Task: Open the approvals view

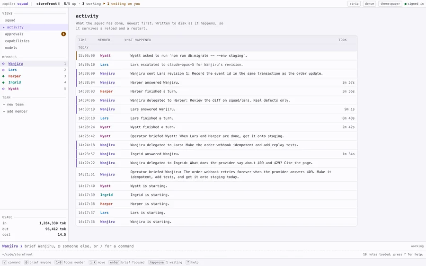Action: 34,34
